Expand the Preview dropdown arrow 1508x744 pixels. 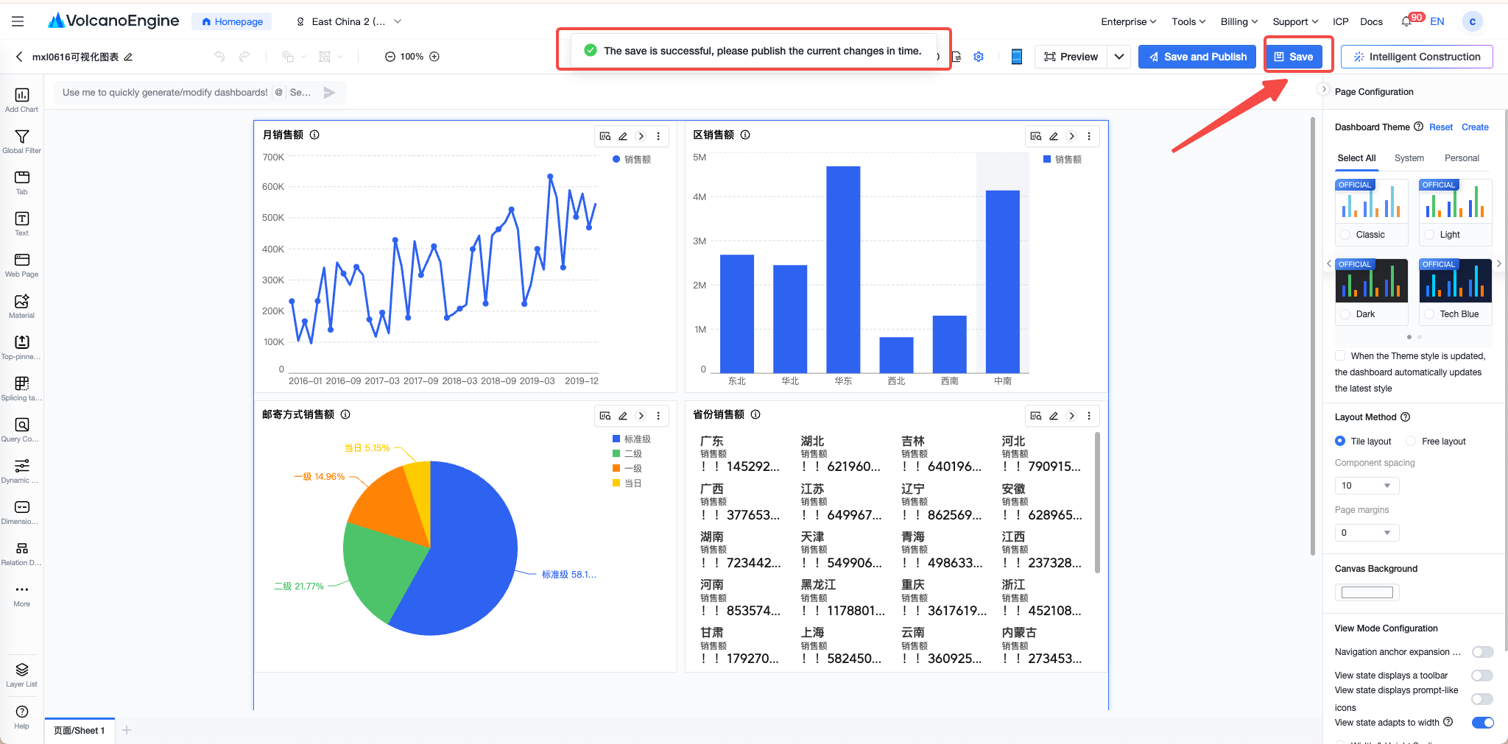tap(1119, 57)
